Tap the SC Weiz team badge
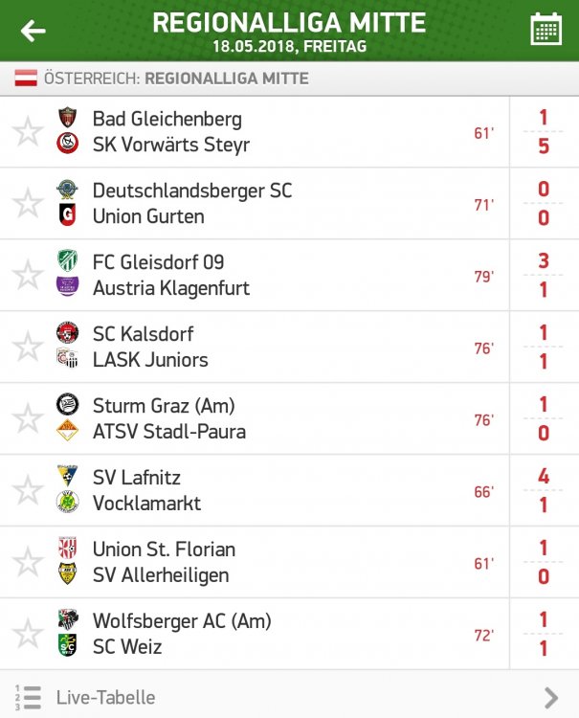This screenshot has width=579, height=718. tap(68, 645)
